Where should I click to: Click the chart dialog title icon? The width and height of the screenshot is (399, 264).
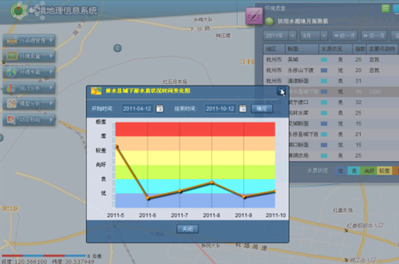[x=96, y=91]
